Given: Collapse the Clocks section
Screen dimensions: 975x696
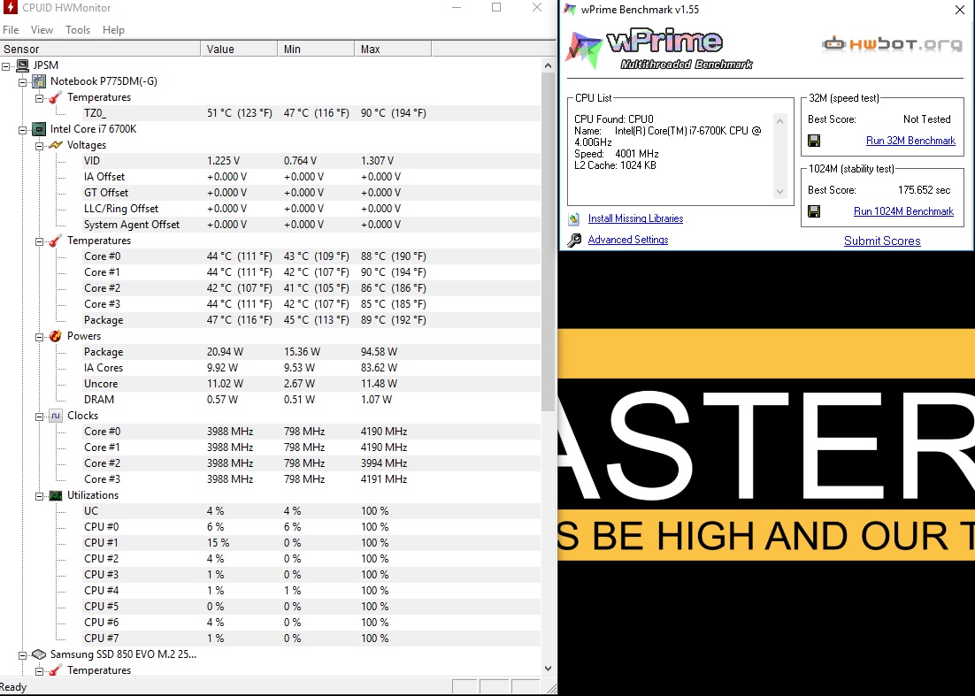Looking at the screenshot, I should tap(39, 417).
